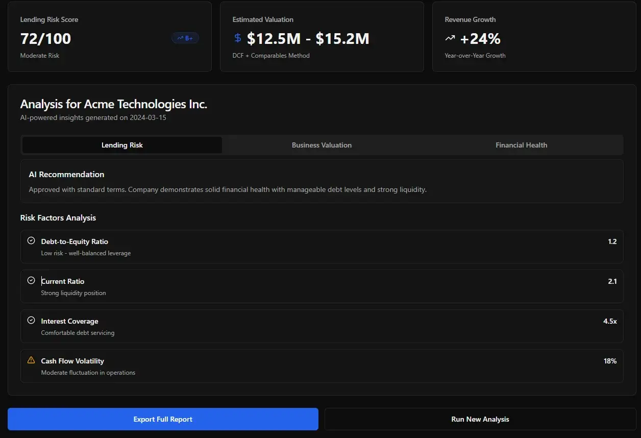Open the Financial Health tab
Image resolution: width=641 pixels, height=438 pixels.
[521, 145]
